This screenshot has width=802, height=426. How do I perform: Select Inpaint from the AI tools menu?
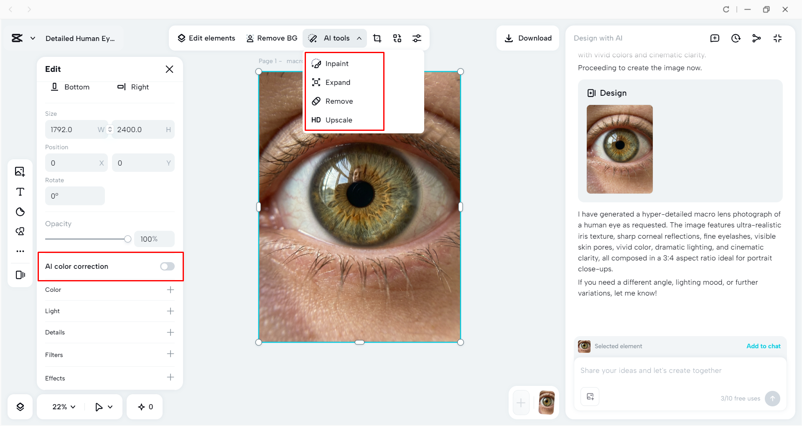(337, 63)
